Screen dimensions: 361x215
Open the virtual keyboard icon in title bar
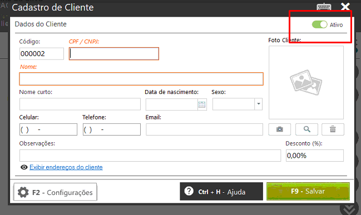click(324, 7)
